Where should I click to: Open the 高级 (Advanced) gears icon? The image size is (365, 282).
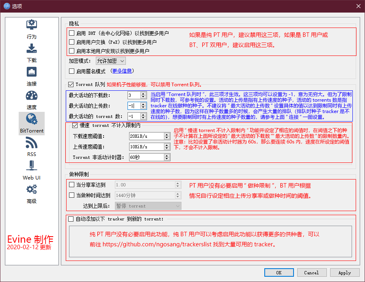click(31, 189)
